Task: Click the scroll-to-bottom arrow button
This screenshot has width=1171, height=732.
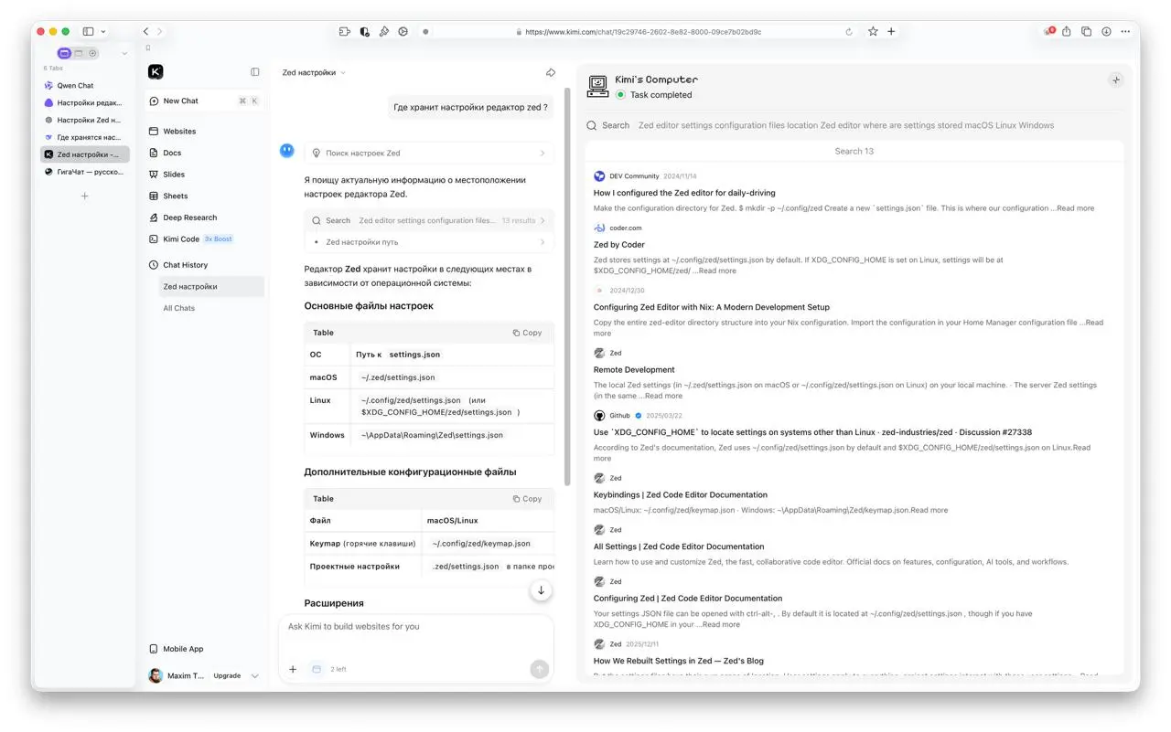Action: click(541, 590)
